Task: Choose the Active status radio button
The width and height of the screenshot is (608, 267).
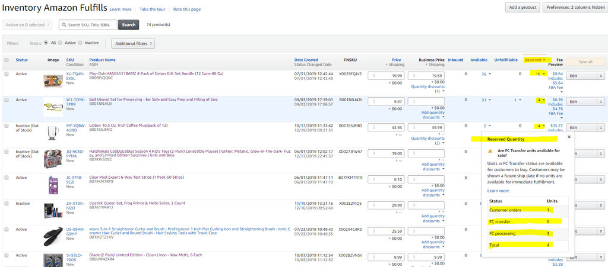Action: pos(60,43)
